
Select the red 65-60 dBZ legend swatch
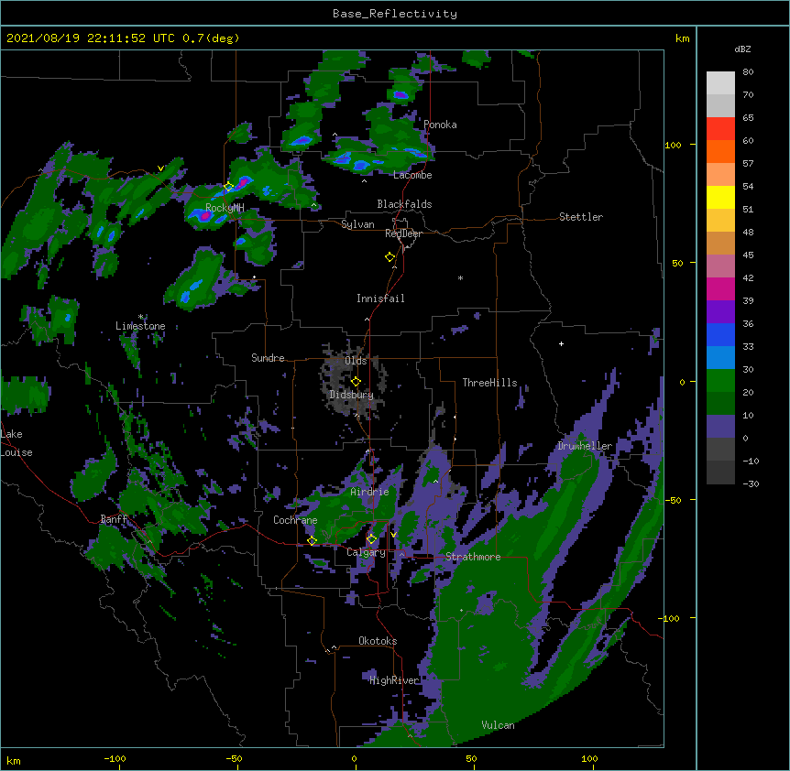point(720,129)
